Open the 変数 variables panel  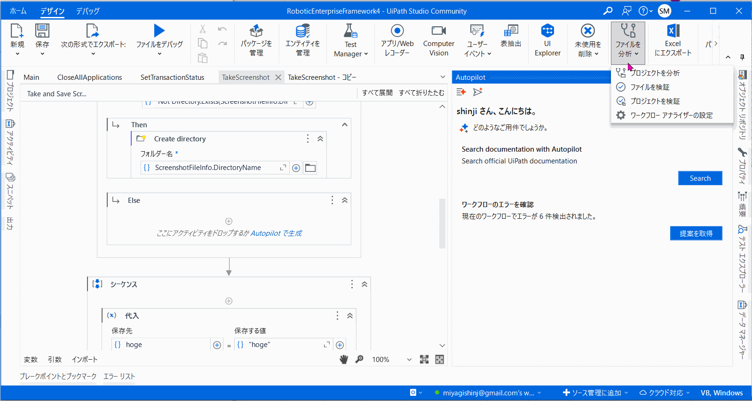(31, 360)
